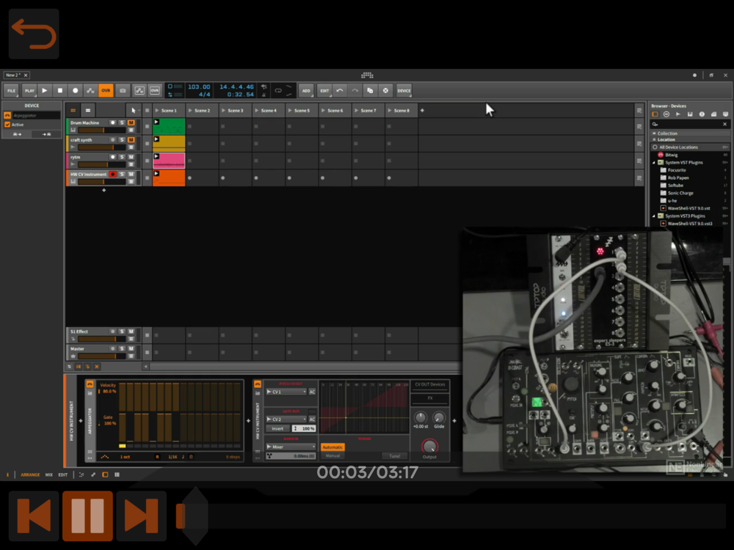Select Automatic tuning mode
The image size is (734, 550).
(333, 447)
